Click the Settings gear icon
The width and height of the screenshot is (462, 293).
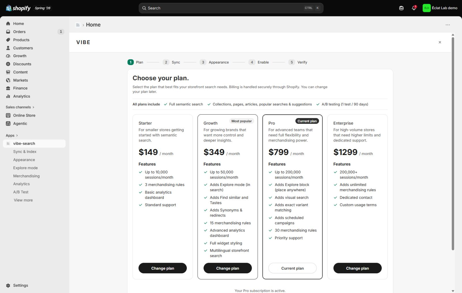point(8,285)
